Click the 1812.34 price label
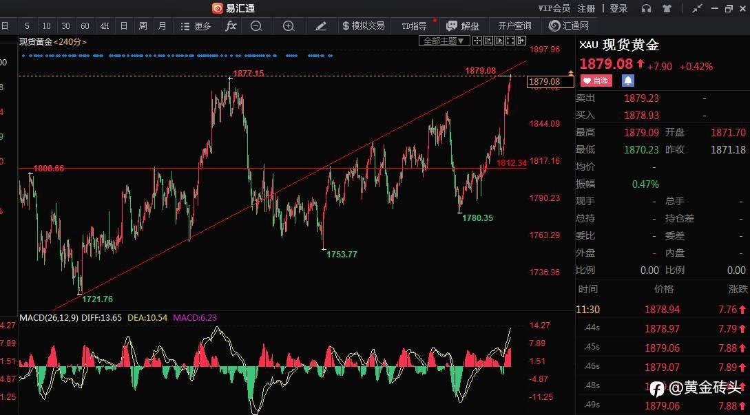This screenshot has height=415, width=750. (511, 163)
